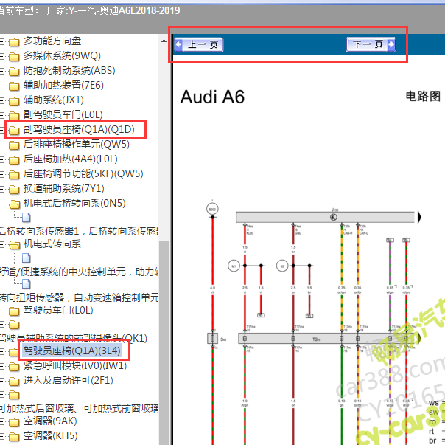This screenshot has width=445, height=445.
Task: Select 驾驶员车门(L0L) tree entry
Action: [58, 310]
